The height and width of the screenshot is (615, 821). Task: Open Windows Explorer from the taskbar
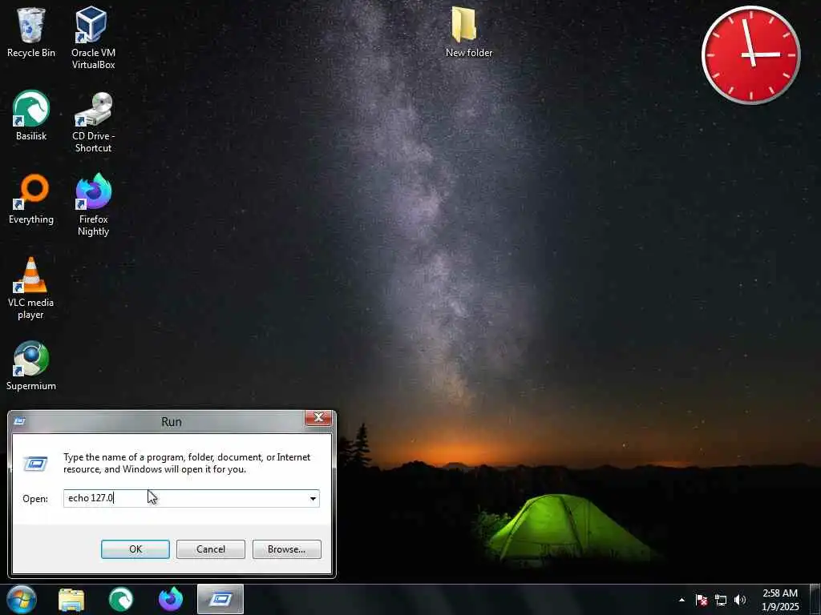[71, 600]
